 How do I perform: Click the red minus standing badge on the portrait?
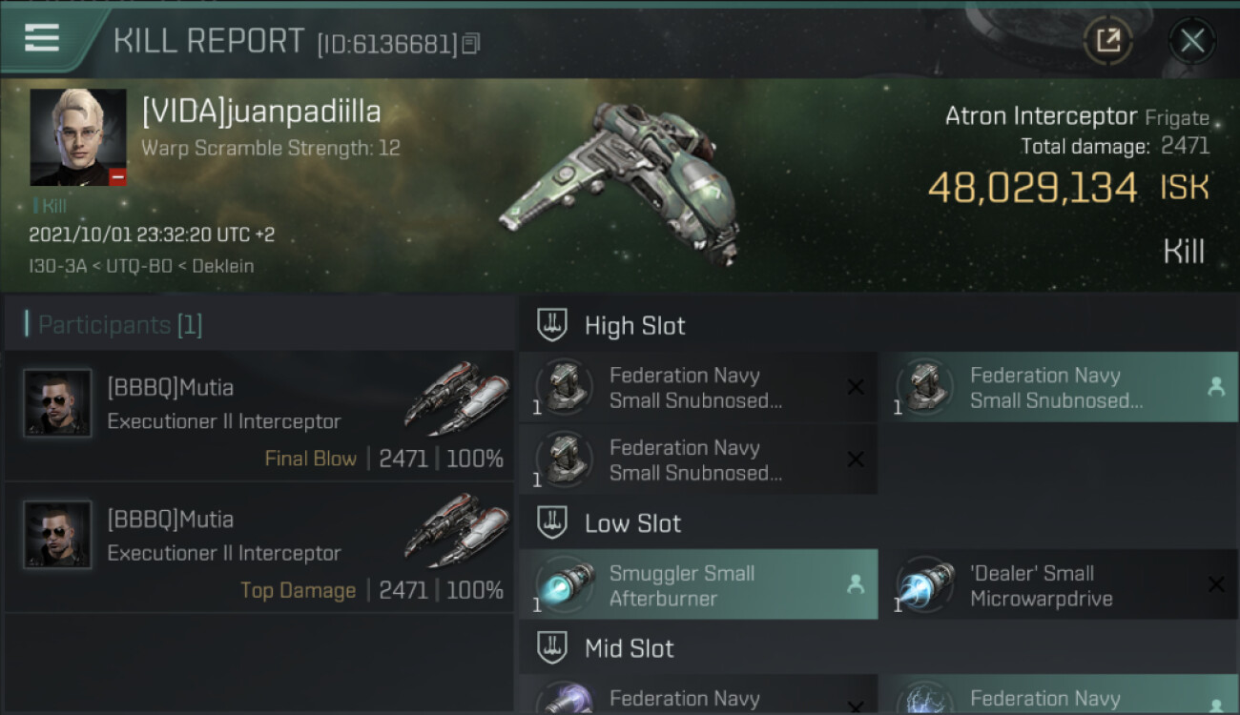(117, 177)
